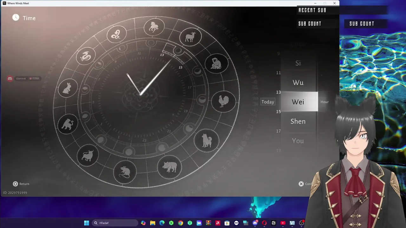Open Microsoft Edge from the taskbar
Image resolution: width=406 pixels, height=228 pixels.
coord(162,223)
